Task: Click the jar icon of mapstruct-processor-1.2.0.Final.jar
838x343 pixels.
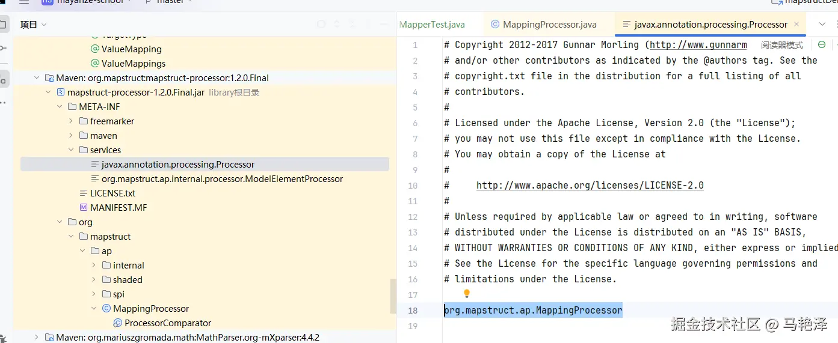Action: (x=61, y=93)
